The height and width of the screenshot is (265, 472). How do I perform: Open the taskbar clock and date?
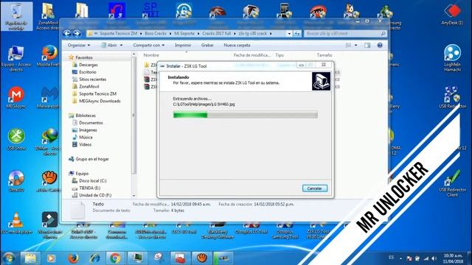(x=453, y=258)
